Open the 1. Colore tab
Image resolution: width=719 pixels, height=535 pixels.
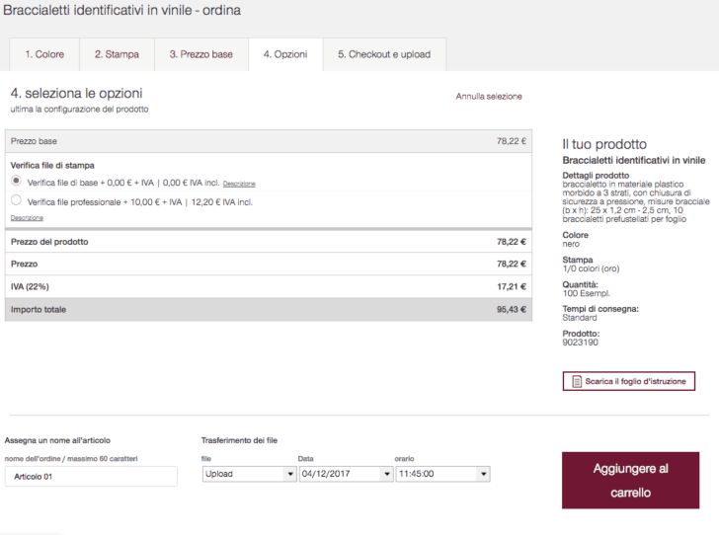click(x=44, y=54)
